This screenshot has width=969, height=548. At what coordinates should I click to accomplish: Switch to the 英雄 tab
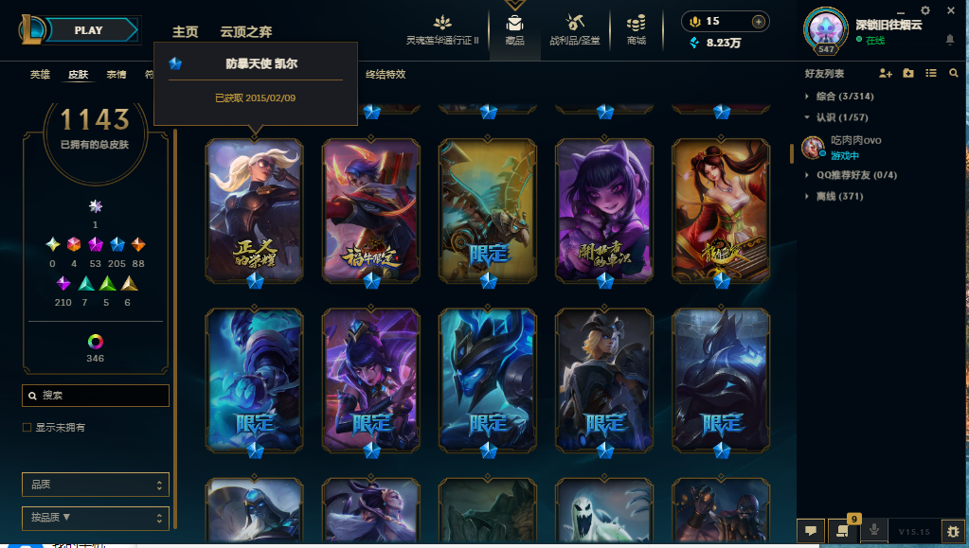click(x=40, y=74)
